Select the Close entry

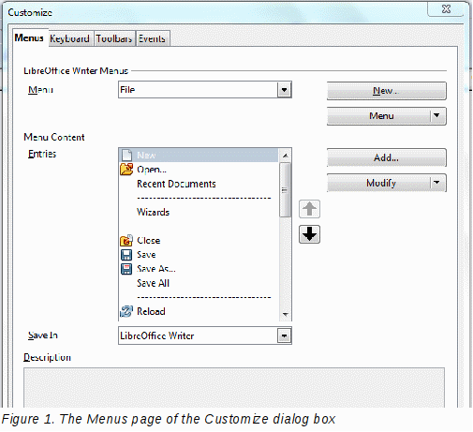[x=199, y=240]
